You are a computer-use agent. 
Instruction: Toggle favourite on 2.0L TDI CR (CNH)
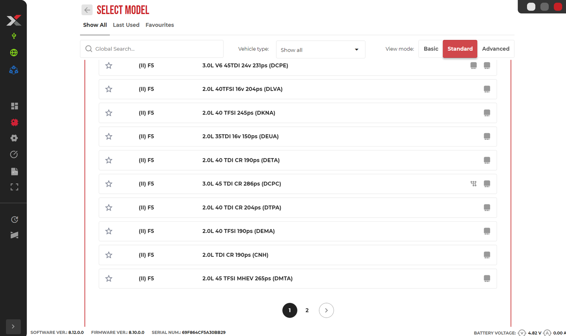pos(109,255)
